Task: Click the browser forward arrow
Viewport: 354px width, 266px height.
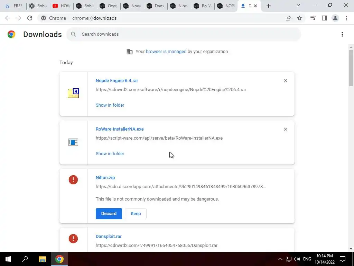Action: point(19,18)
